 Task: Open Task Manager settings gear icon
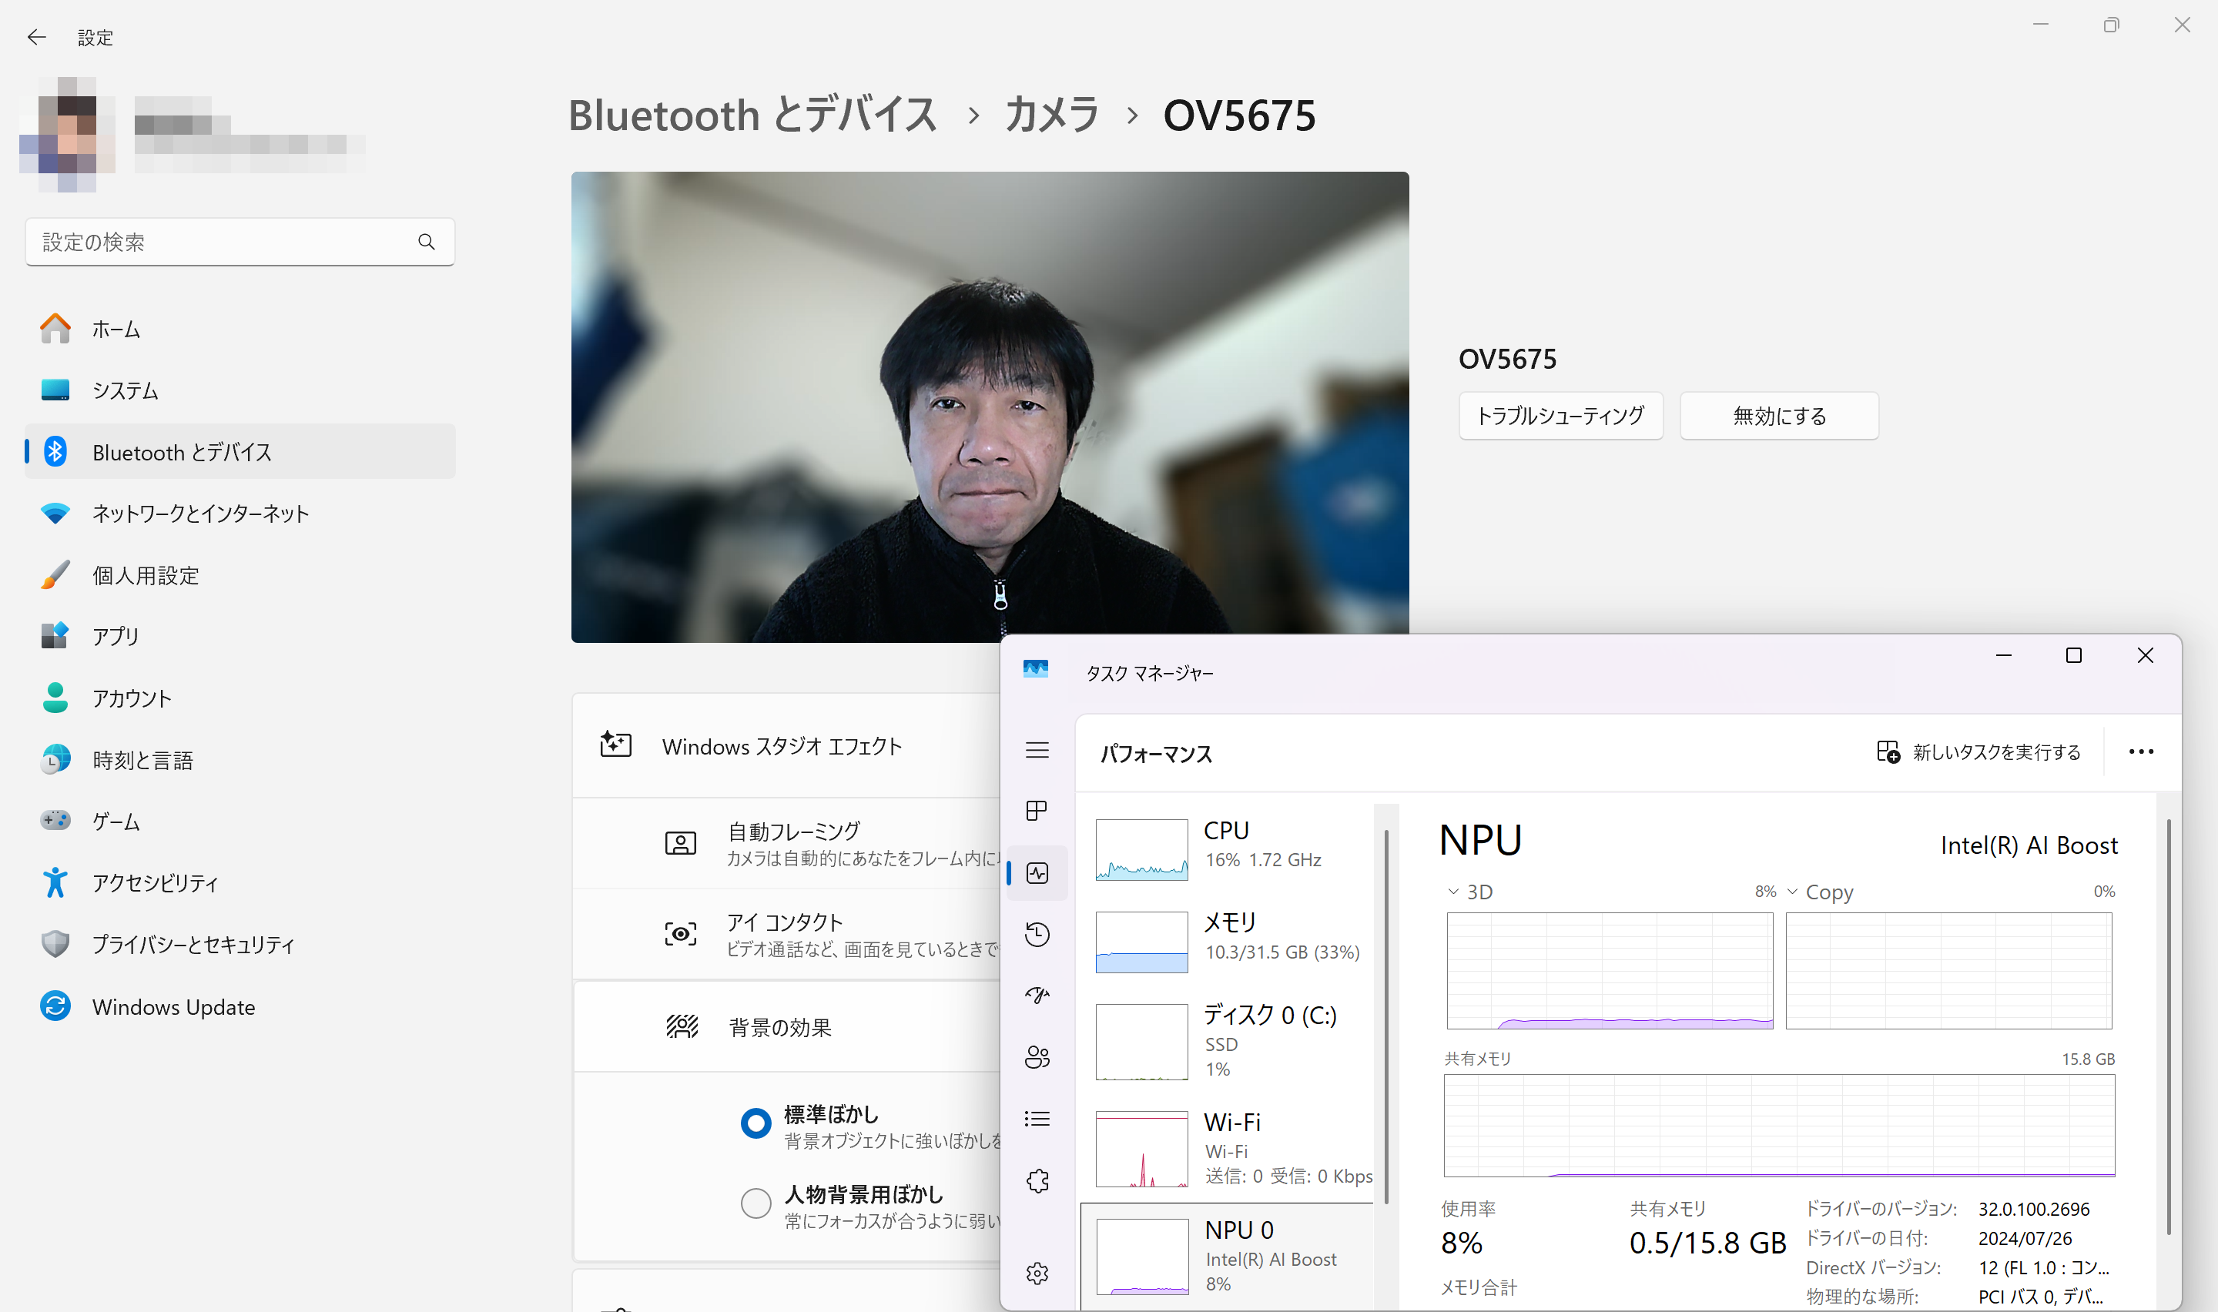pyautogui.click(x=1037, y=1273)
